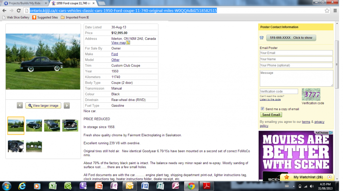Select the open trunk thumbnail photo
Viewport: 343px width, 191px height.
[x=70, y=126]
